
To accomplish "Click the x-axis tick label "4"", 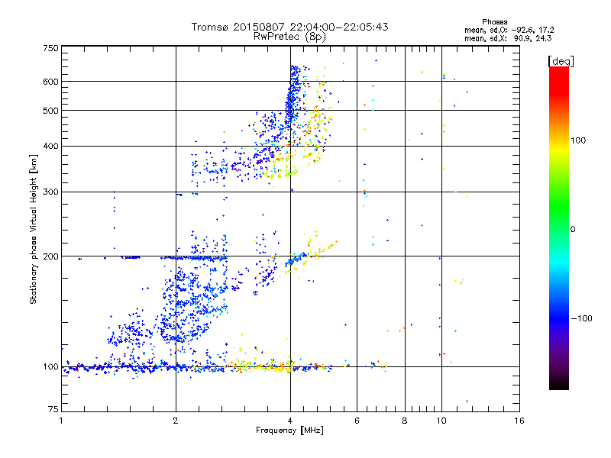I will point(290,421).
